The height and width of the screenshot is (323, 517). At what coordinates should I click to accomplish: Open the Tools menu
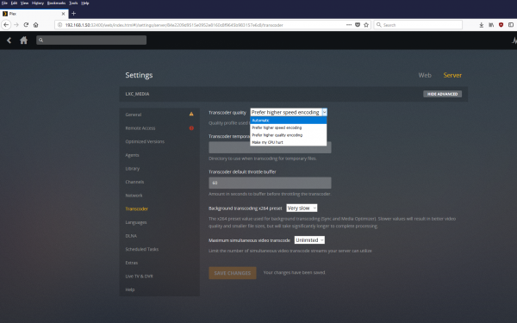(x=73, y=3)
